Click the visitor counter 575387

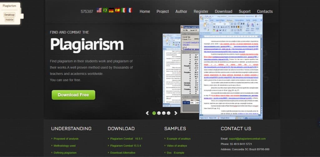pyautogui.click(x=87, y=12)
